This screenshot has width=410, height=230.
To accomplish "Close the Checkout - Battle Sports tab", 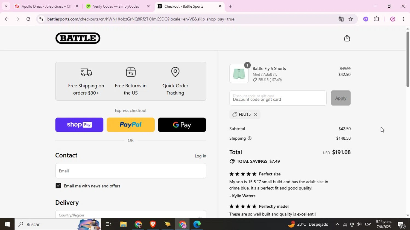I will [220, 6].
